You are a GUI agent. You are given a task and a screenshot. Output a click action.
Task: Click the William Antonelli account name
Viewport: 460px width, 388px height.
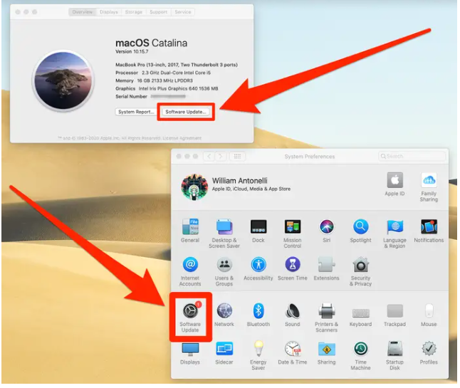point(240,181)
